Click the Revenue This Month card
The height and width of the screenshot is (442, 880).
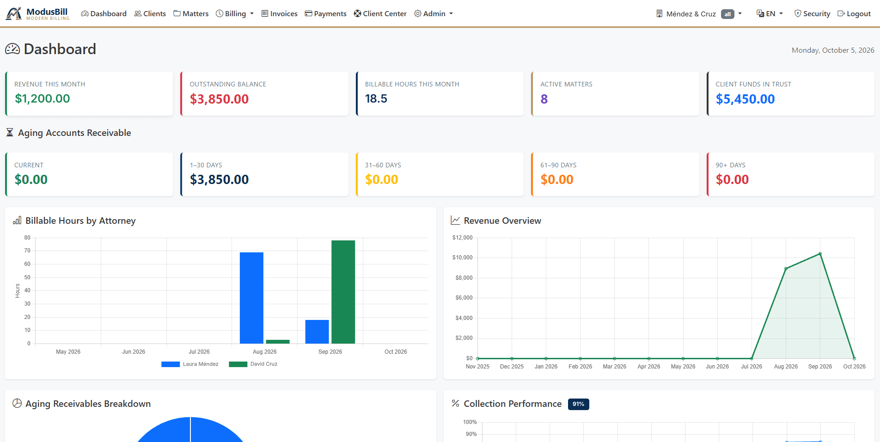point(89,93)
